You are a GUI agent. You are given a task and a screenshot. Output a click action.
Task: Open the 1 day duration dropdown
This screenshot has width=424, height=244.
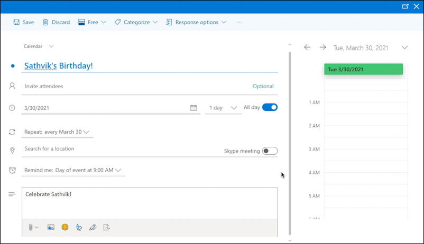click(x=223, y=108)
